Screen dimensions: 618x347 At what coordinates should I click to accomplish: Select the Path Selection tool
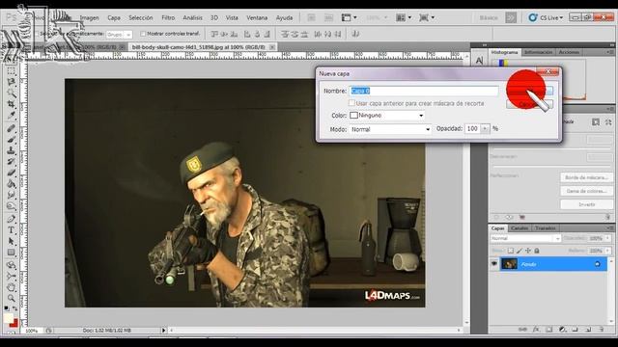[x=11, y=241]
